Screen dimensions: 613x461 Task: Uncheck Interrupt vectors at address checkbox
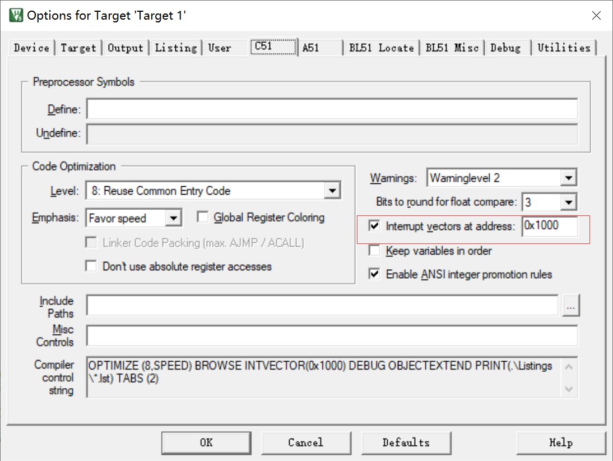374,226
